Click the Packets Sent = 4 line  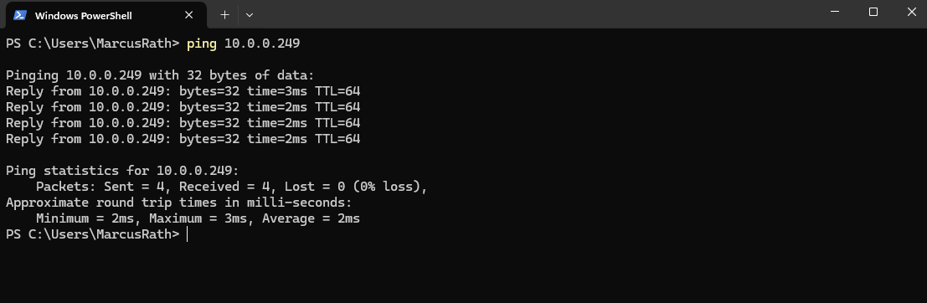(232, 187)
